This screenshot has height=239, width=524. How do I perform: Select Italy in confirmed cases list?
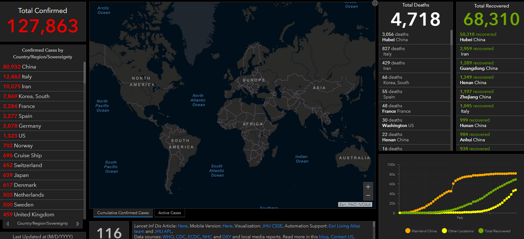[42, 77]
